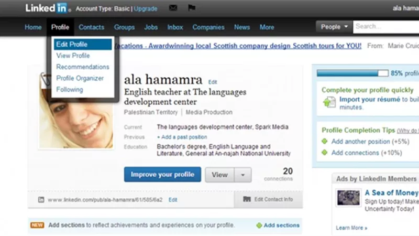Image resolution: width=419 pixels, height=236 pixels.
Task: Click the Improve your profile button
Action: [x=162, y=175]
